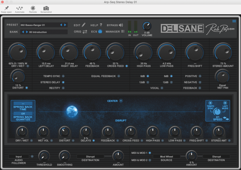Image resolution: width=241 pixels, height=170 pixels.
Task: Select POSITIVE freq shift
Action: [x=200, y=76]
